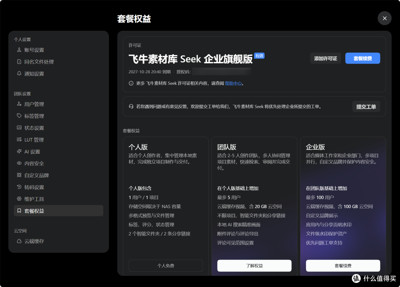400x287 pixels.
Task: Click the 个人免费 button
Action: coord(166,266)
